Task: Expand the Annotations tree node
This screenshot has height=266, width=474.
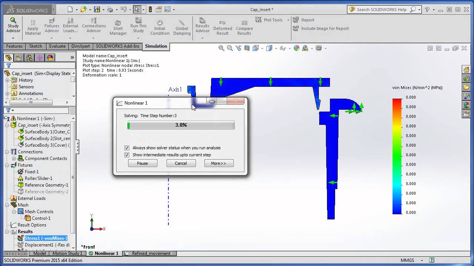Action: [7, 93]
